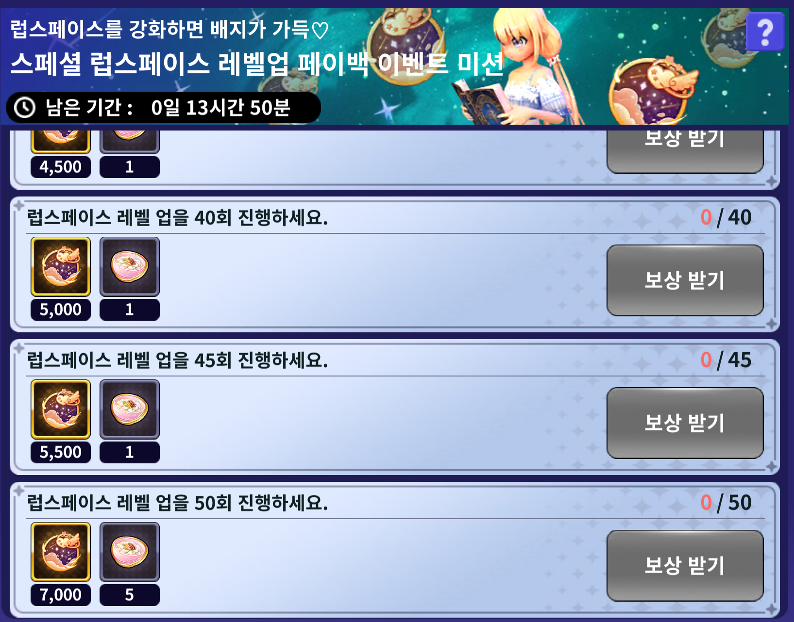The width and height of the screenshot is (794, 622).
Task: Tap the pink bowl icon for 40회 mission
Action: pyautogui.click(x=130, y=266)
